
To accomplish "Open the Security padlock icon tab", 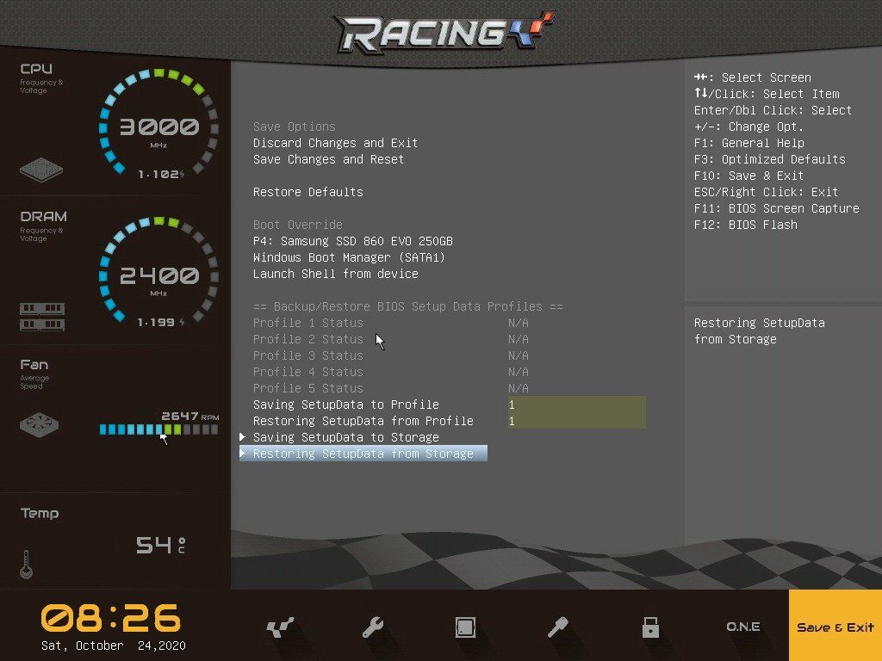I will coord(650,627).
